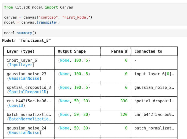The image size is (187, 139).
Task: Click the 120 param count value
Action: tap(124, 115)
